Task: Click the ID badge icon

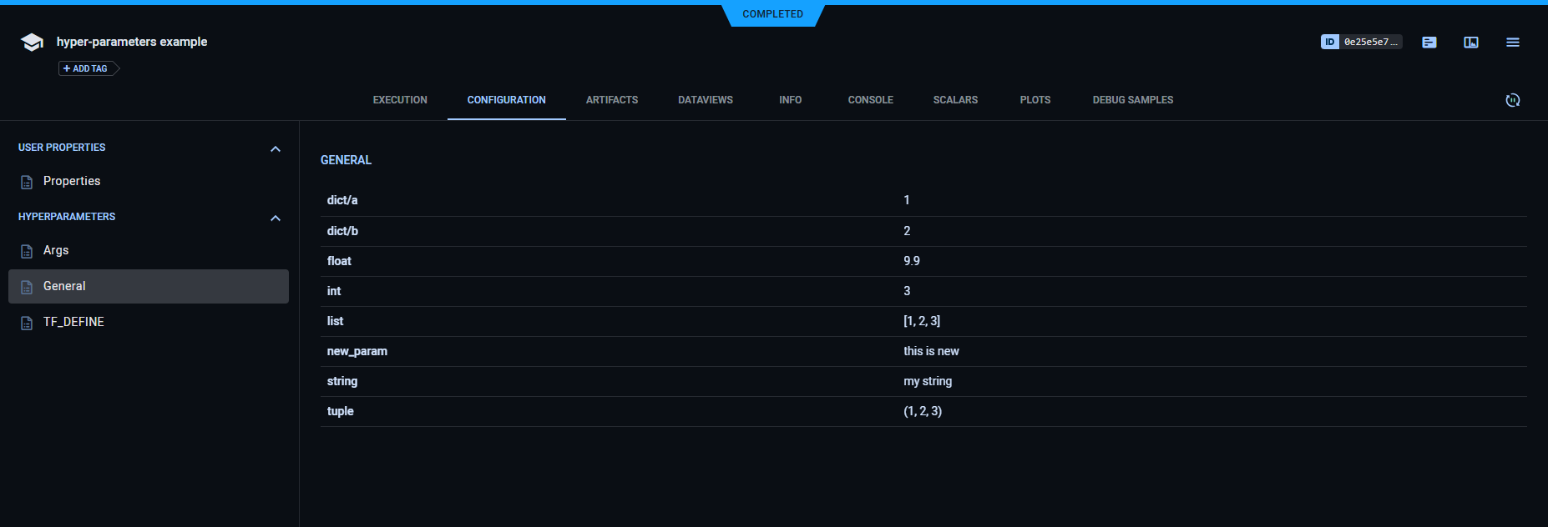Action: click(x=1329, y=42)
